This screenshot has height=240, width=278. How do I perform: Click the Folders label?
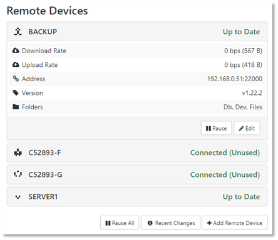(33, 107)
